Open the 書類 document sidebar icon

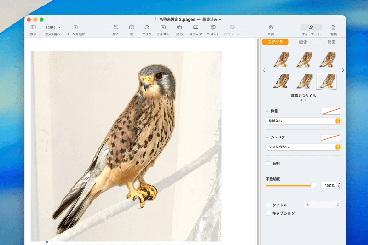(333, 28)
